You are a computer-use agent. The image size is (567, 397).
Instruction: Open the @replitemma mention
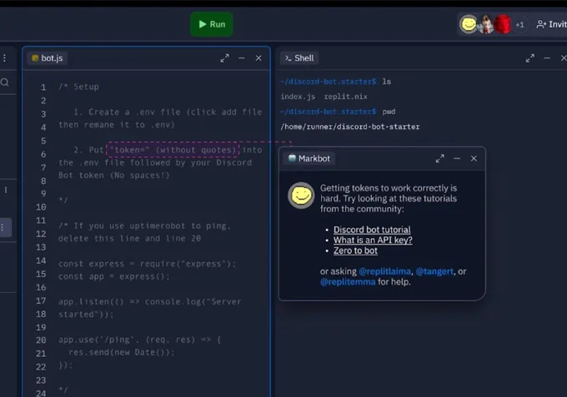coord(348,282)
